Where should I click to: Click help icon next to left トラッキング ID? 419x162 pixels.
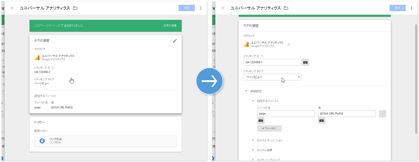tap(53, 68)
